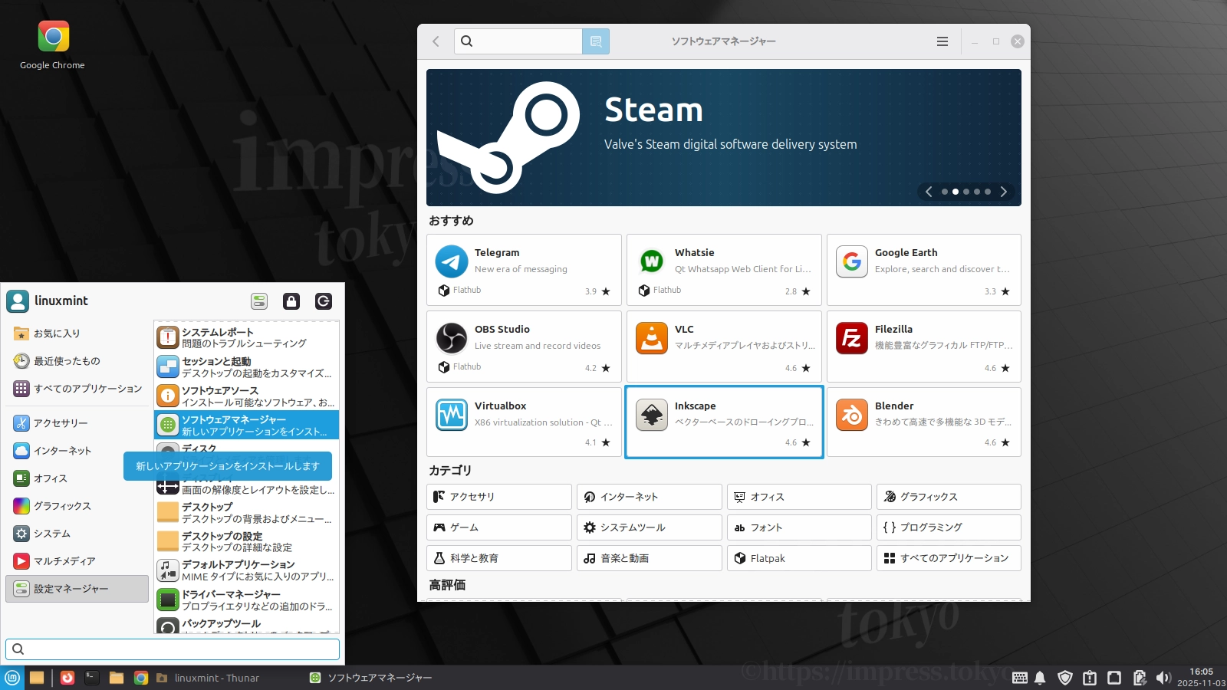The height and width of the screenshot is (690, 1227).
Task: Open the Google Earth app card
Action: (924, 270)
